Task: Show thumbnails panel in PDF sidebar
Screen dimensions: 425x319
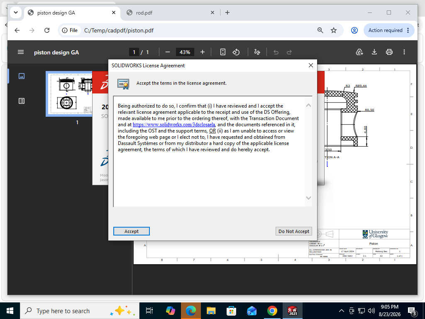Action: click(22, 76)
